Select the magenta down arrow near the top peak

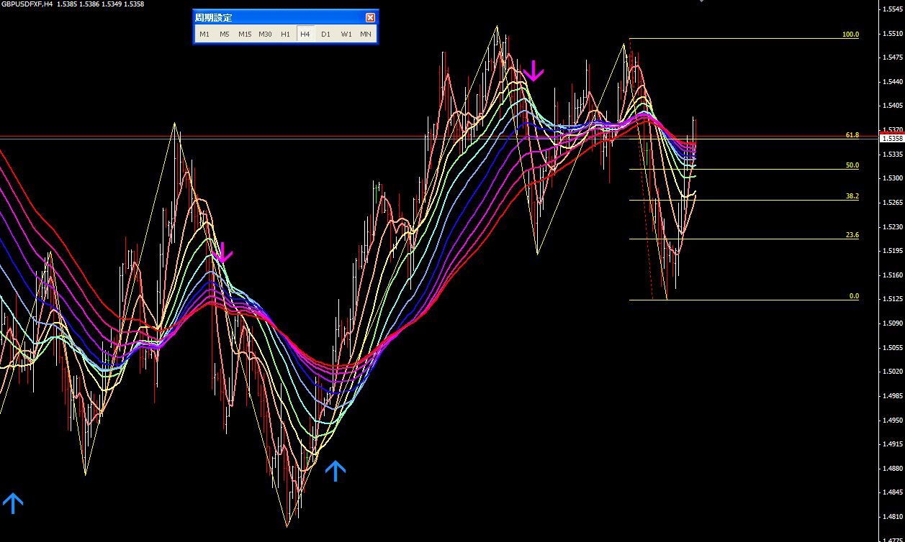pos(533,70)
